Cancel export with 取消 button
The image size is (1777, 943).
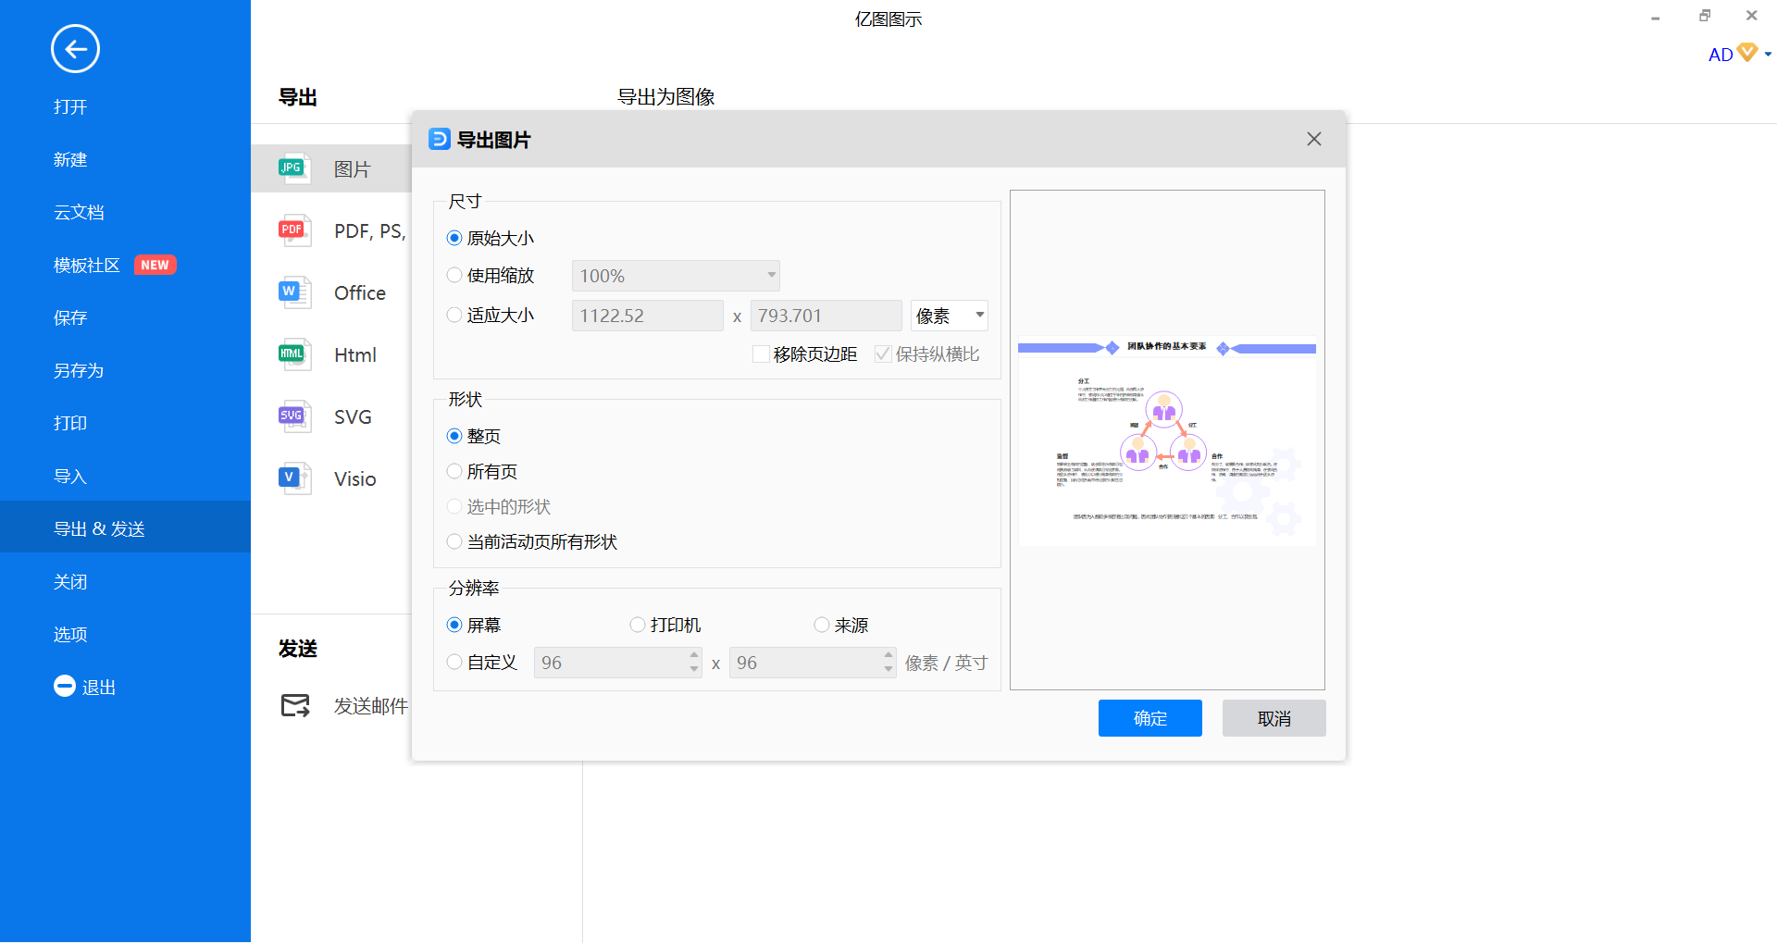[1274, 718]
